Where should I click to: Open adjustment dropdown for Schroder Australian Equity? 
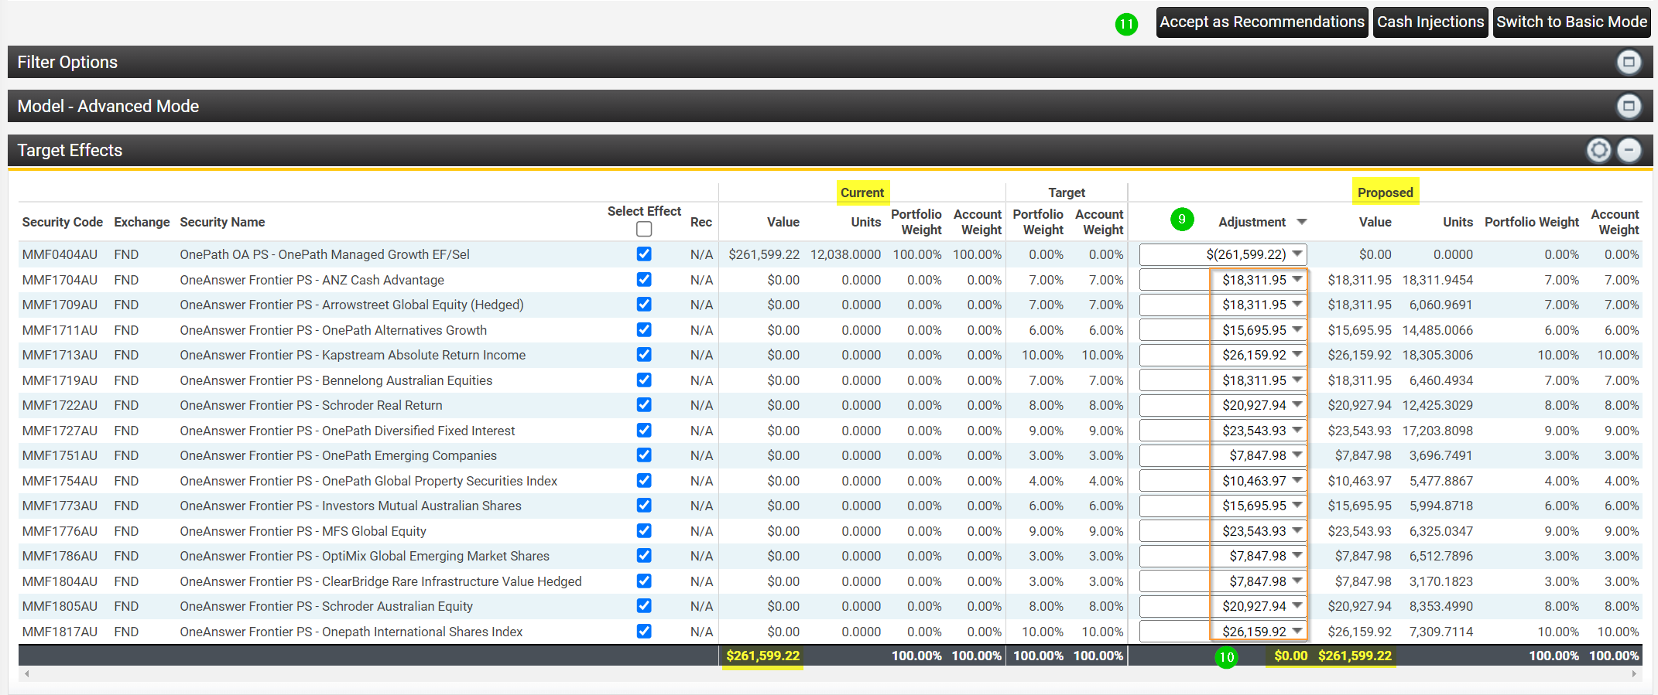[1297, 605]
